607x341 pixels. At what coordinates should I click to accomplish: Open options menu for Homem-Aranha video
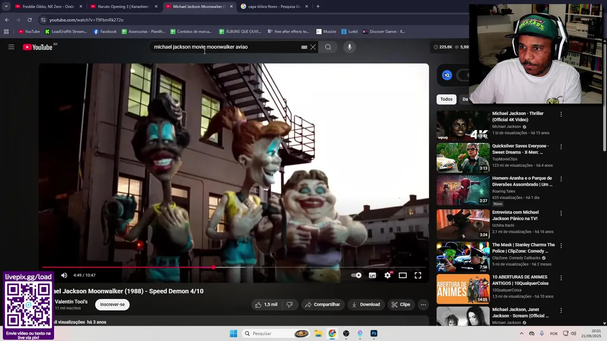coord(561,179)
